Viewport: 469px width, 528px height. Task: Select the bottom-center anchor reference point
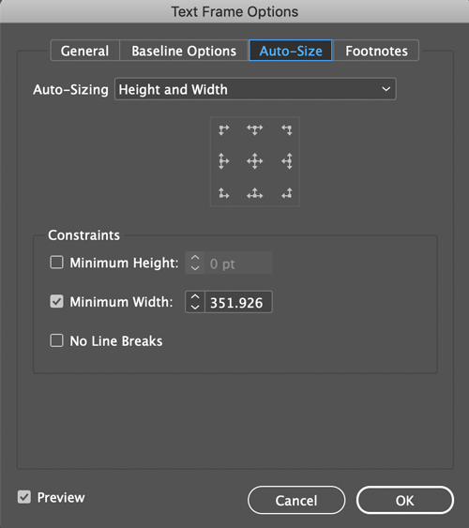click(x=254, y=193)
